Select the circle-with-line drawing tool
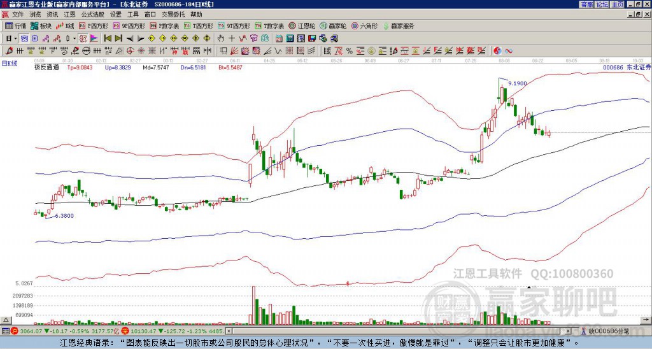This screenshot has height=349, width=652. (x=86, y=51)
